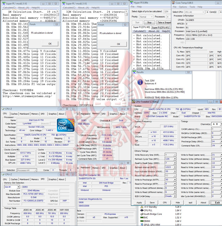Click the IMC voltage sensor icon
Image resolution: width=222 pixels, height=226 pixels.
pos(142,217)
